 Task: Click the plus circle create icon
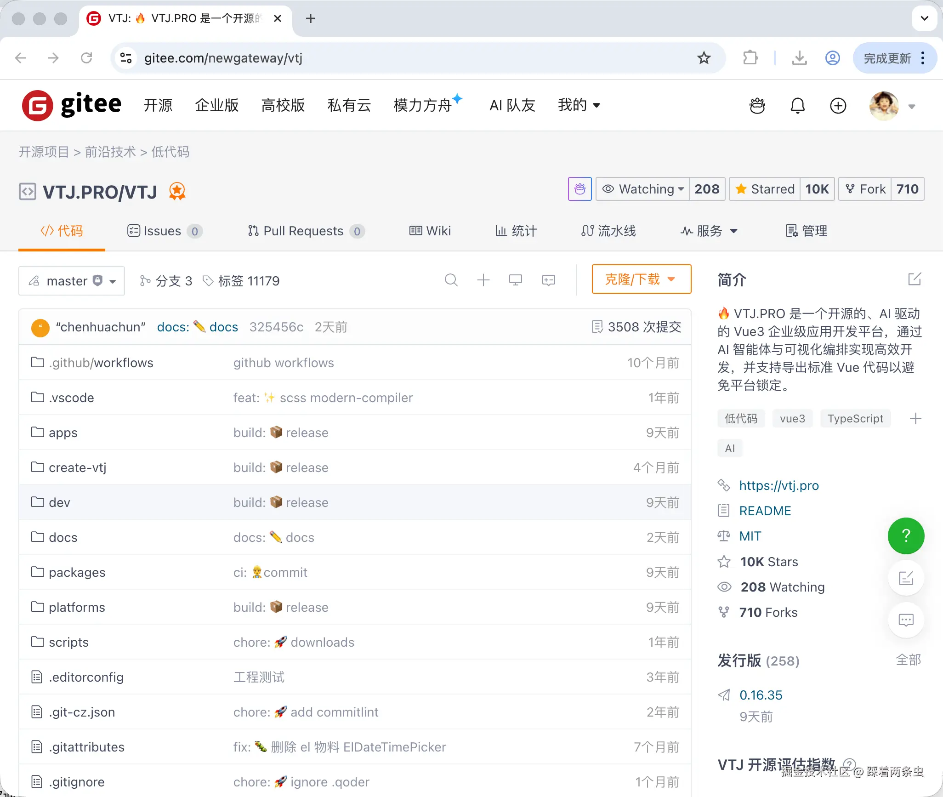pos(838,106)
